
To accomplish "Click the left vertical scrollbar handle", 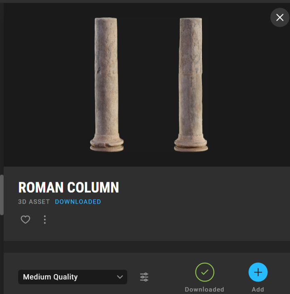I will (2, 195).
